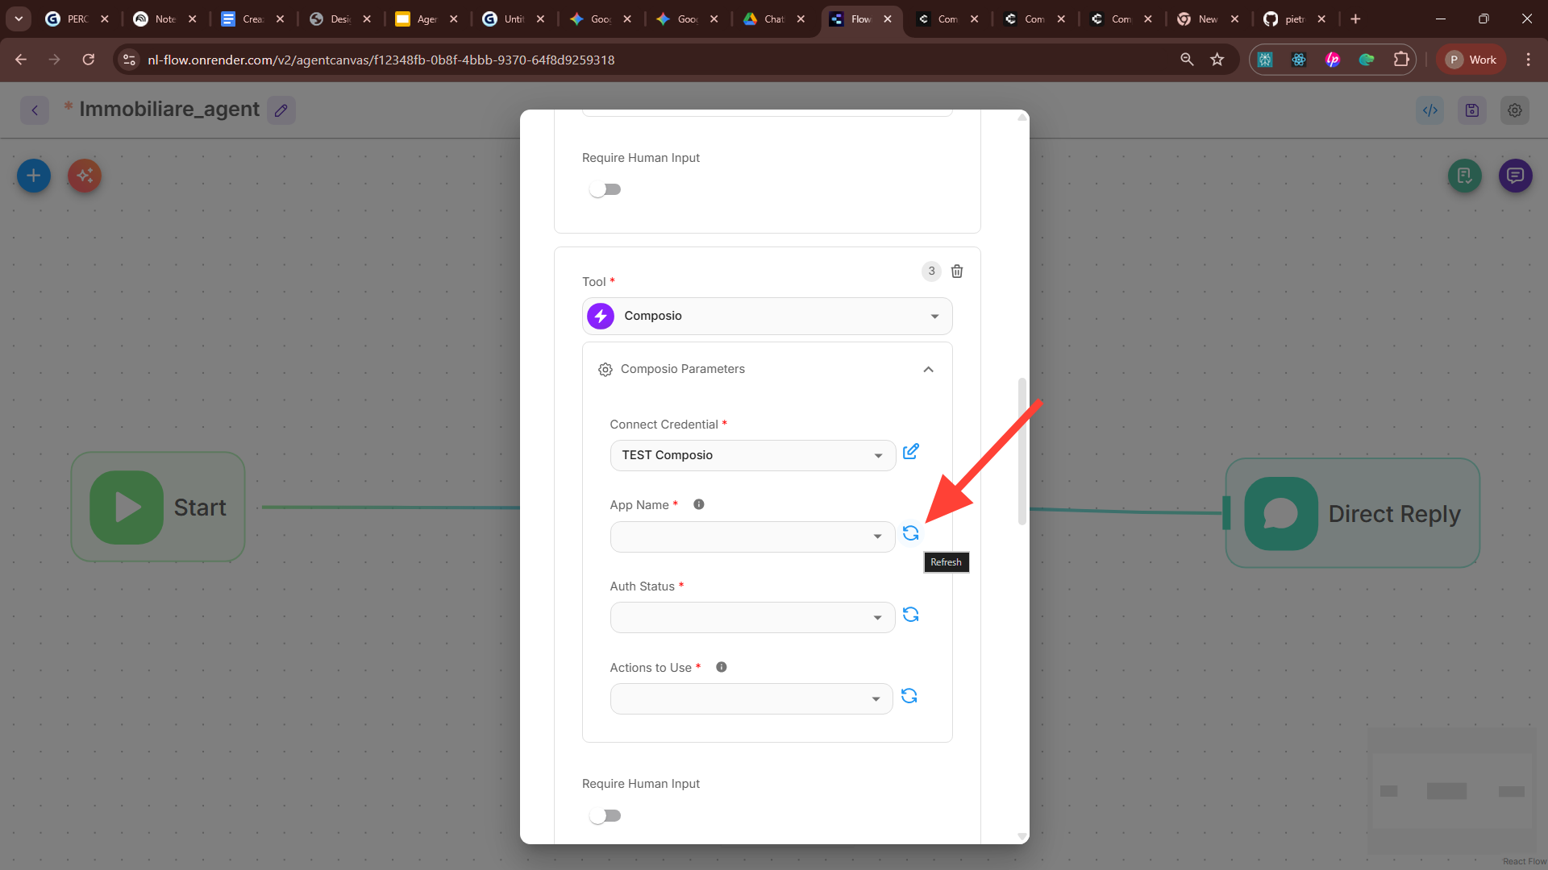Switch to the Chat Drive tab
This screenshot has height=870, width=1548.
tap(764, 19)
